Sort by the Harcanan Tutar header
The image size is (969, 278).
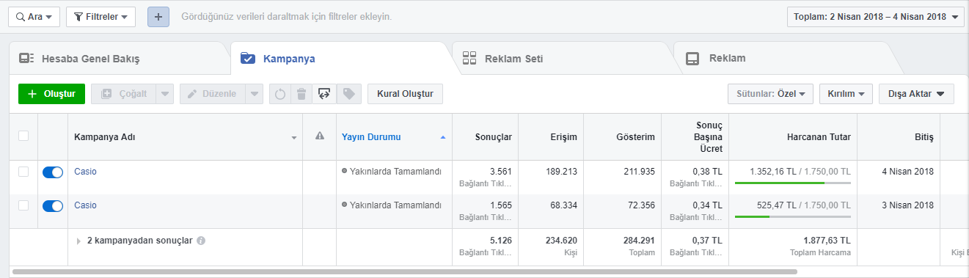(x=793, y=137)
